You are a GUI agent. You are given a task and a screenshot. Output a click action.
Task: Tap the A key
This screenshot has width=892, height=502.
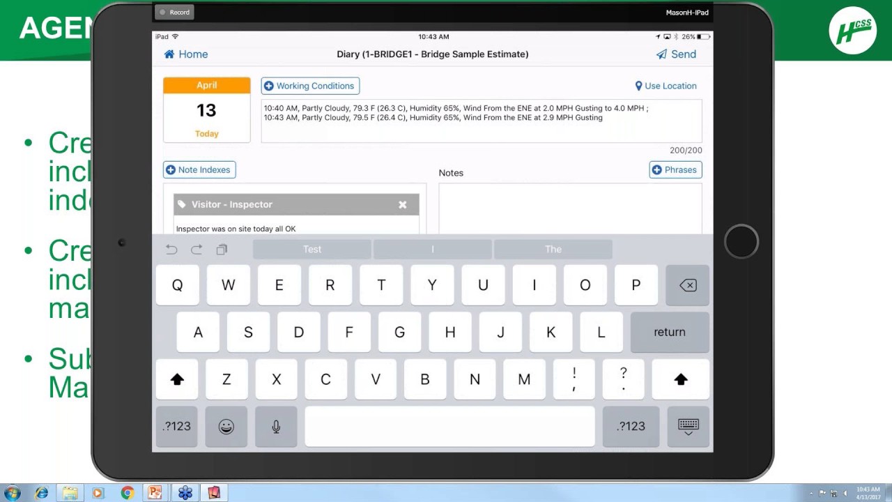tap(198, 332)
